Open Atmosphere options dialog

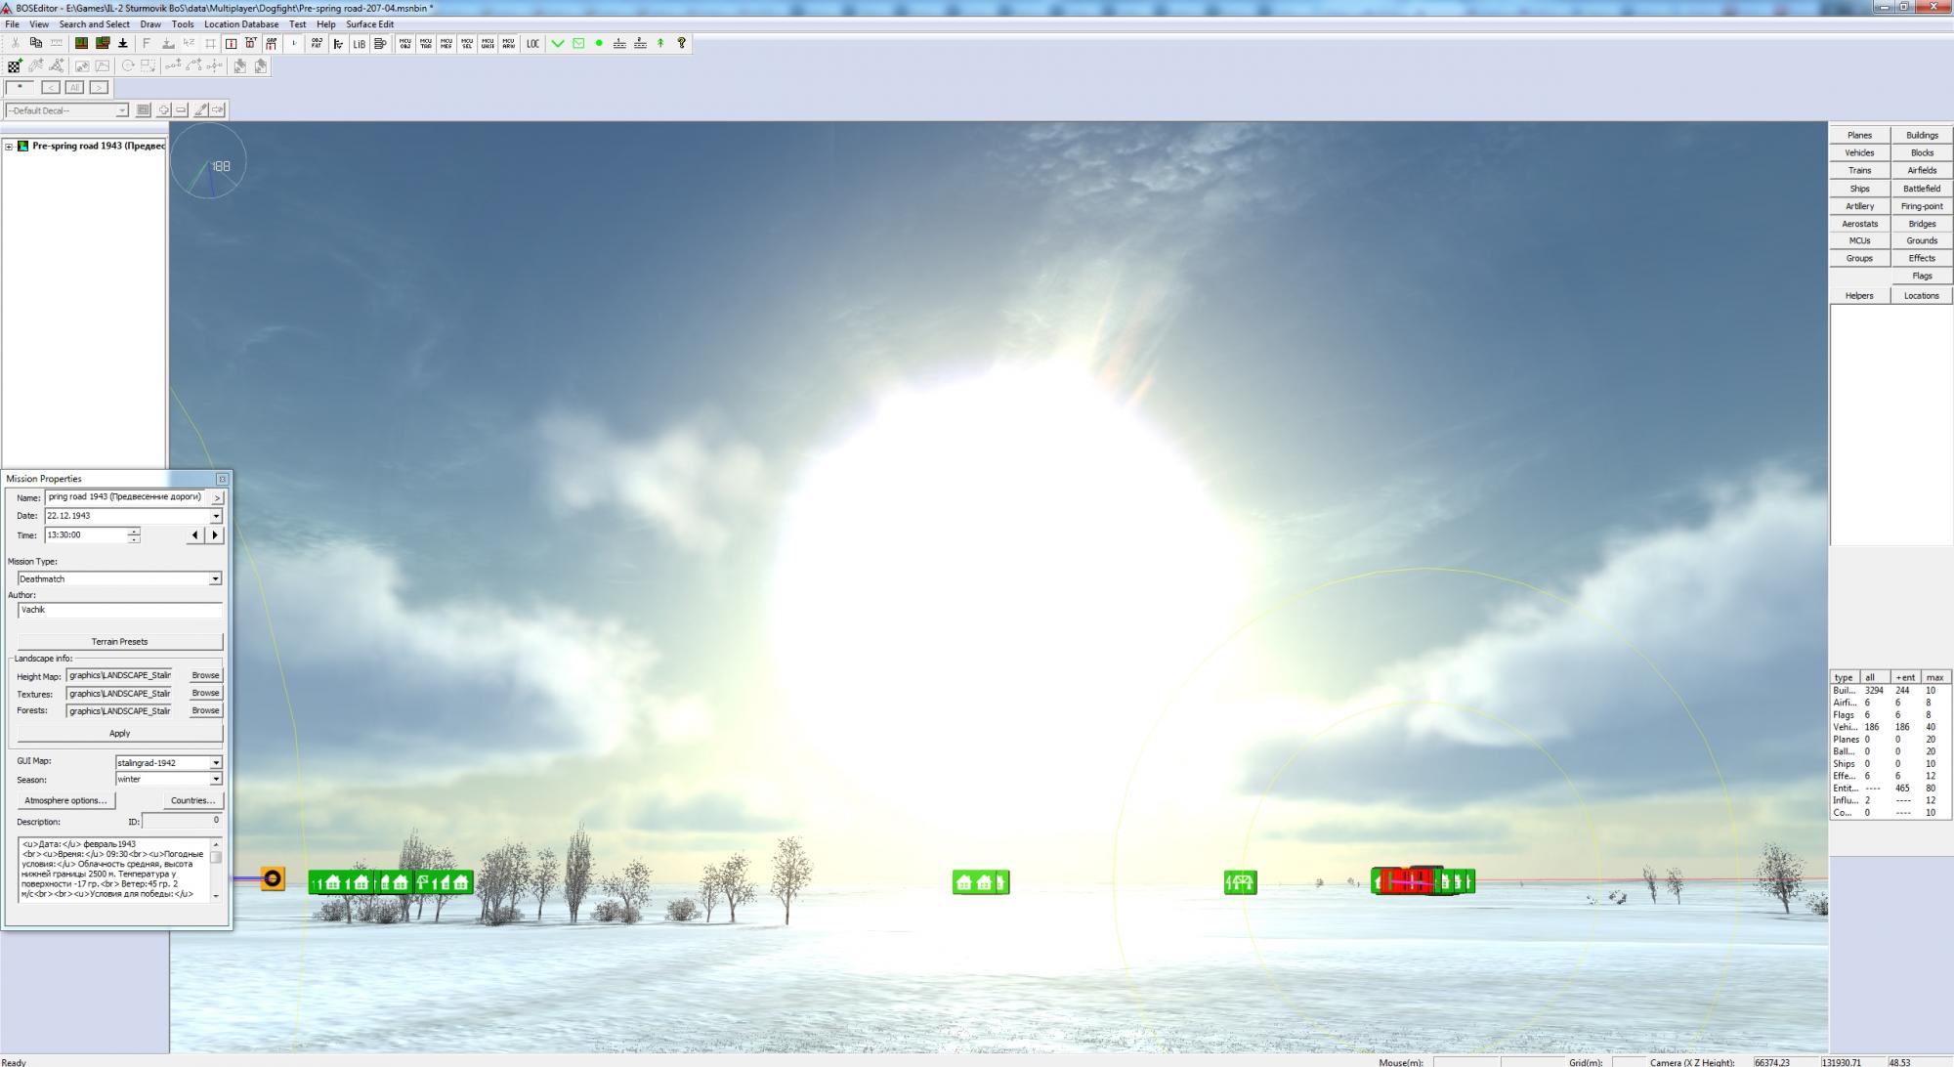[x=65, y=800]
